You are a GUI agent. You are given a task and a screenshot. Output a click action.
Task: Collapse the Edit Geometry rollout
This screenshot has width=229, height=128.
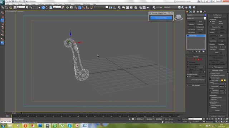coord(218,15)
